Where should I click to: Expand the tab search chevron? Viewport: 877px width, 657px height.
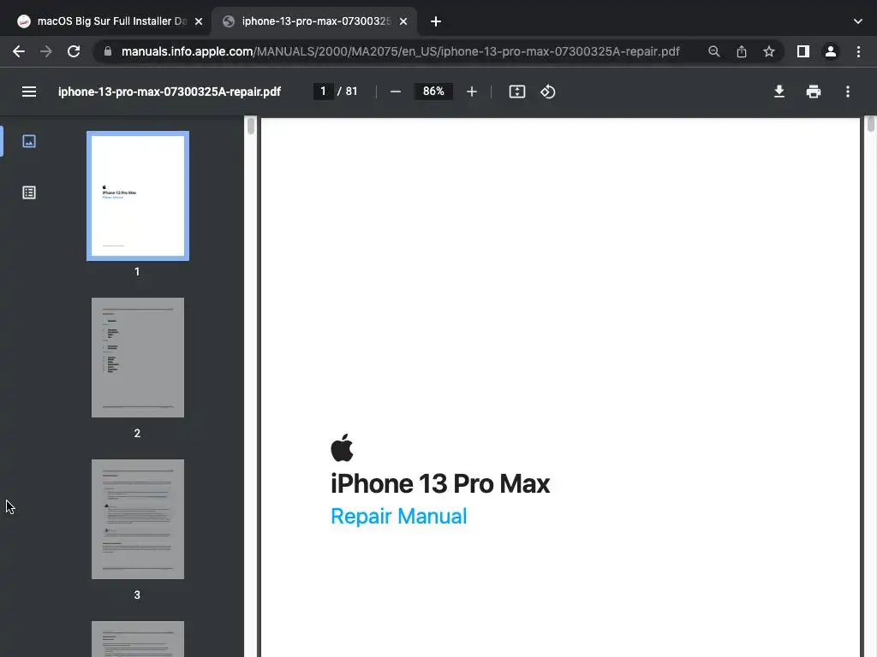(x=858, y=21)
